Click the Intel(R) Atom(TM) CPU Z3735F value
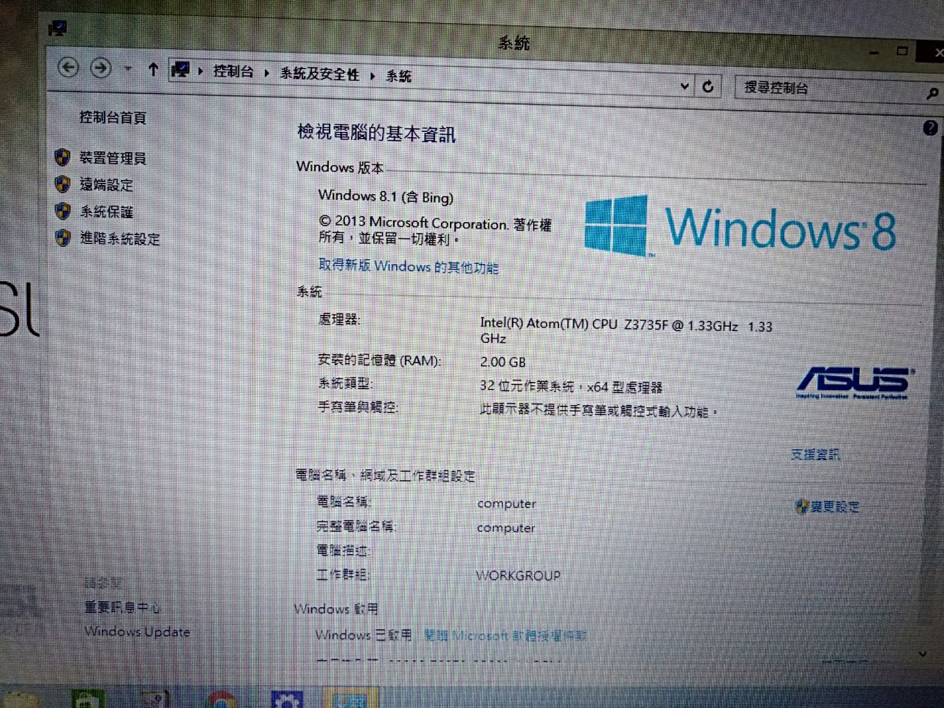944x708 pixels. click(626, 330)
